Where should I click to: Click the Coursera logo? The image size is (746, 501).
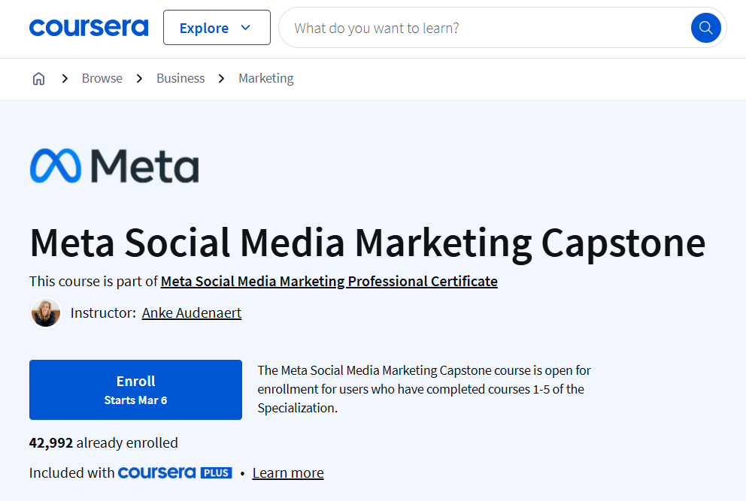coord(88,27)
